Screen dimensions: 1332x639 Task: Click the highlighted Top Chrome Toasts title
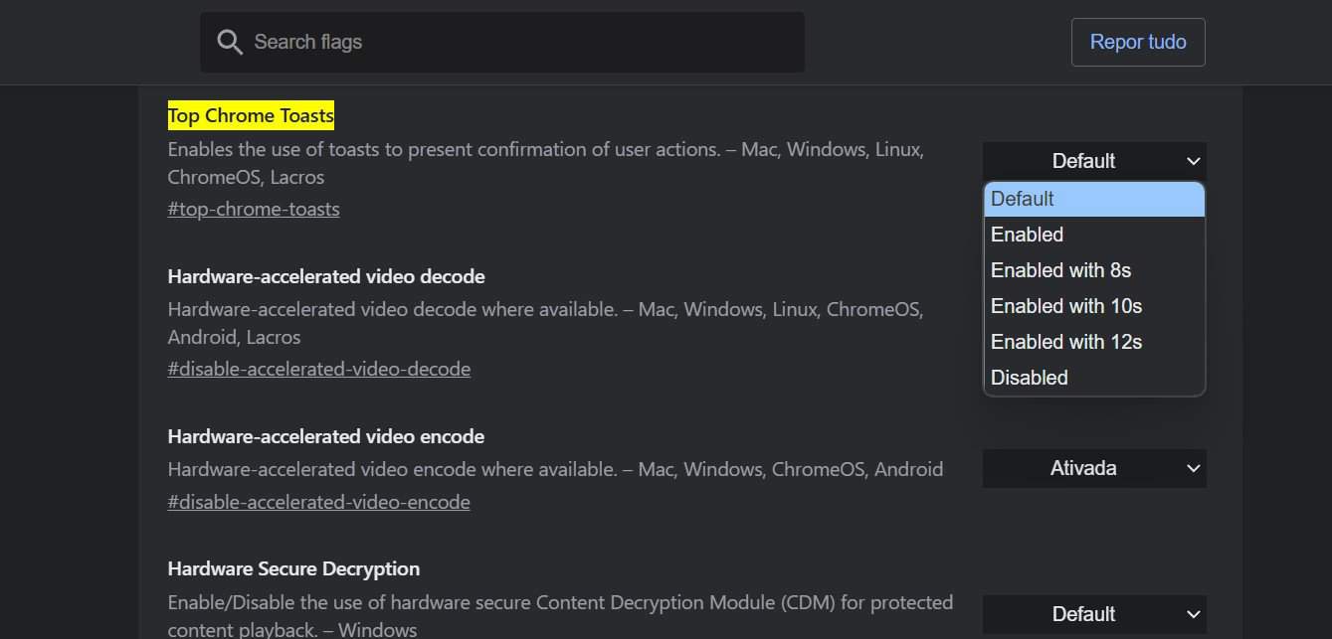click(x=251, y=116)
